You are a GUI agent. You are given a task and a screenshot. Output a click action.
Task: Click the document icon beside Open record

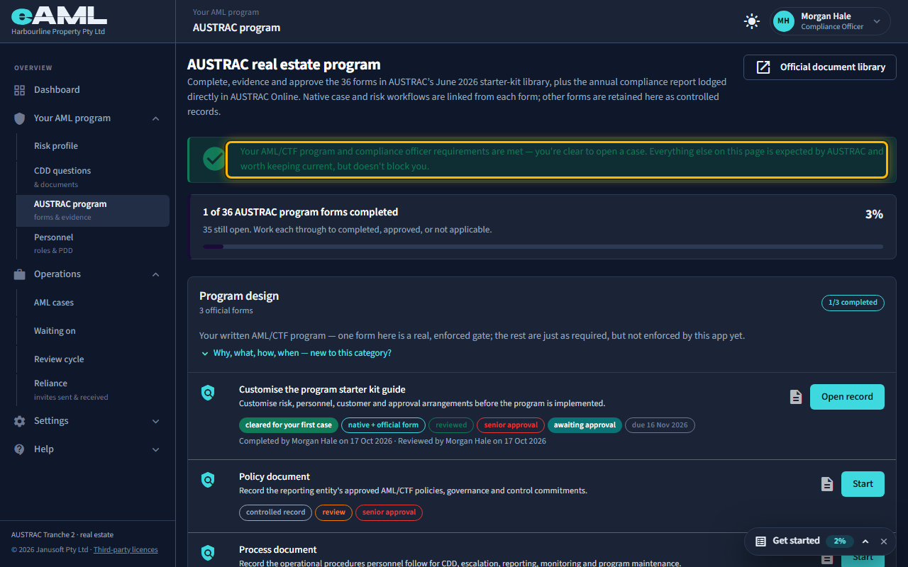point(796,397)
